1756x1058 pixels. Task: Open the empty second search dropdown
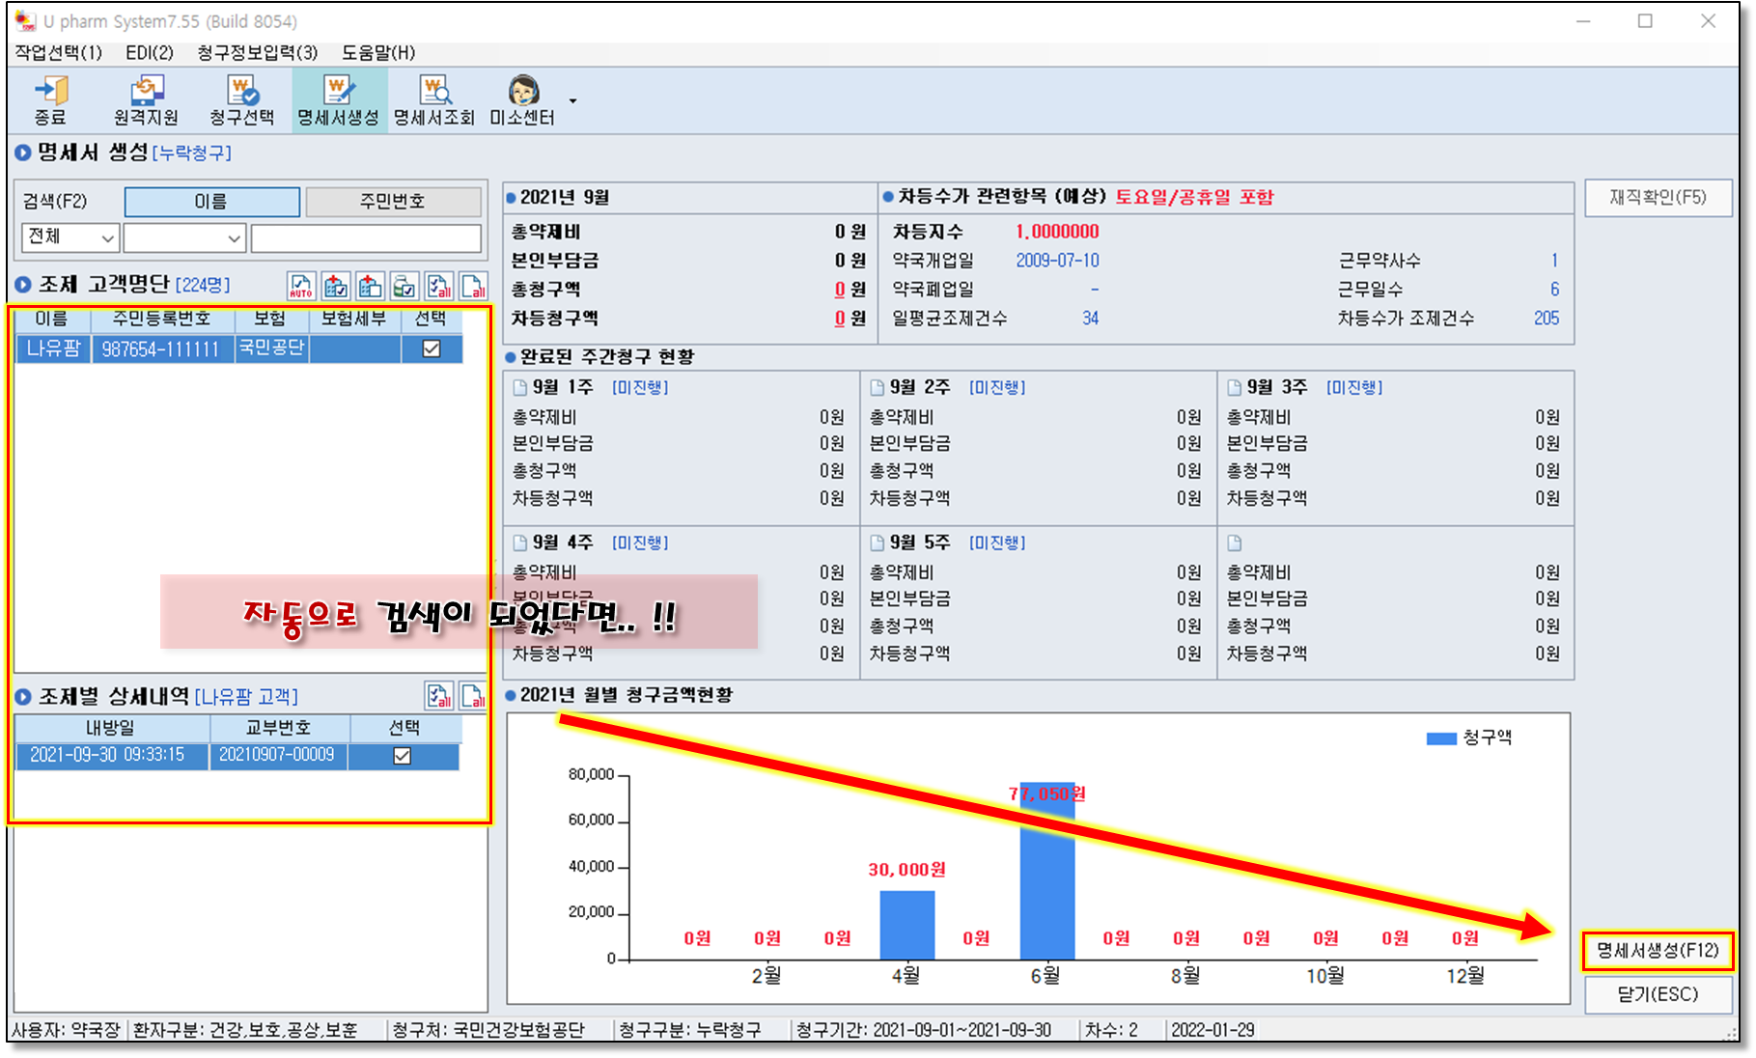tap(184, 237)
